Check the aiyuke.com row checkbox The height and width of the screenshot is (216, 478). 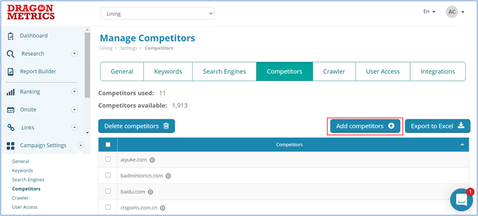(x=108, y=159)
